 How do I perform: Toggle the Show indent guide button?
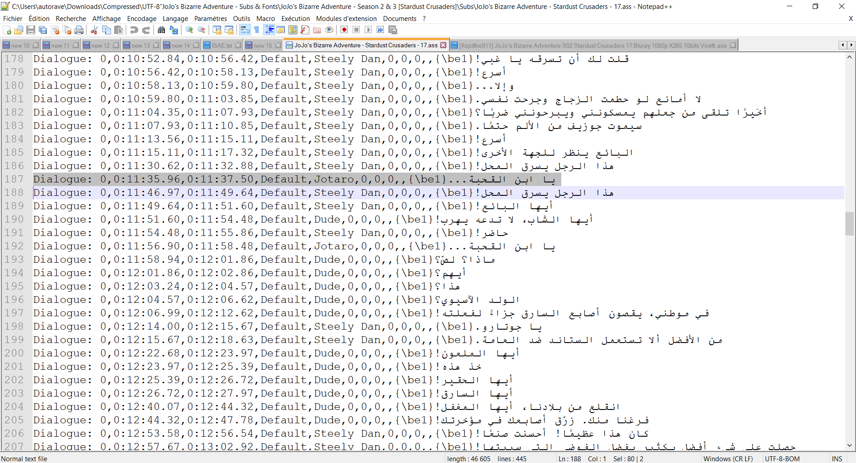point(269,30)
